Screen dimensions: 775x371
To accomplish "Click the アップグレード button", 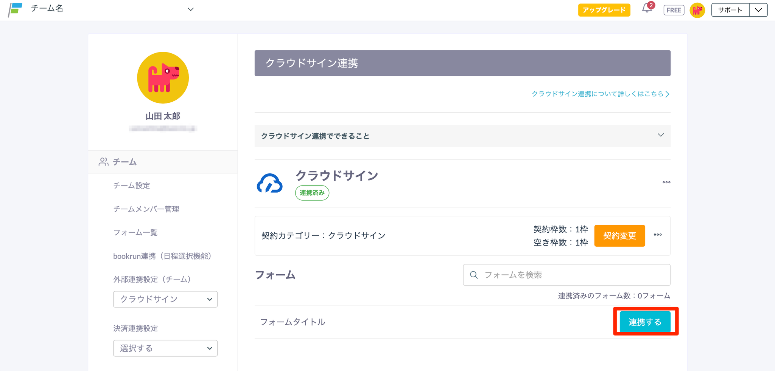I will pos(604,10).
